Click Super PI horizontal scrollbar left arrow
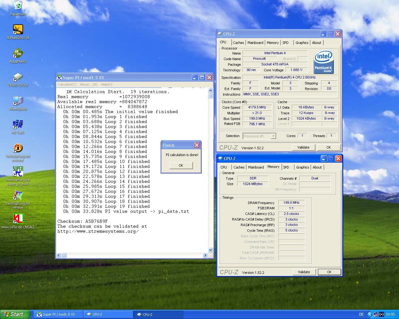 [x=59, y=255]
